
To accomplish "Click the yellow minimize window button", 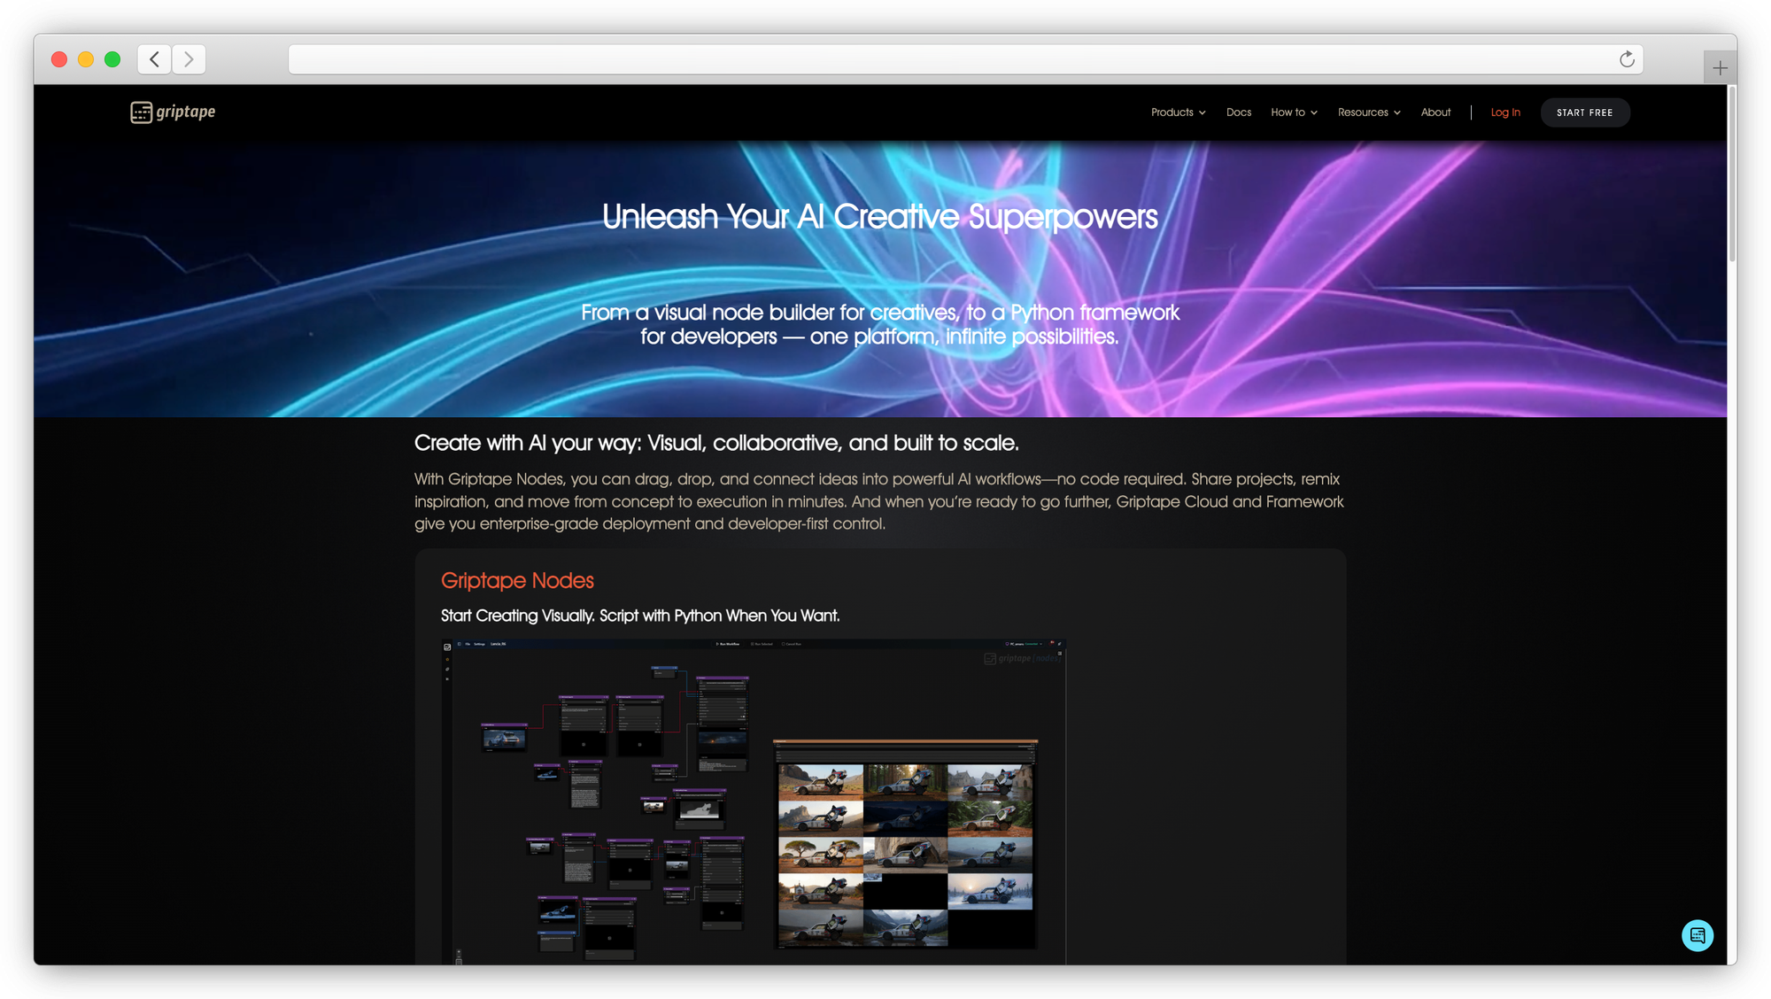I will coord(86,59).
